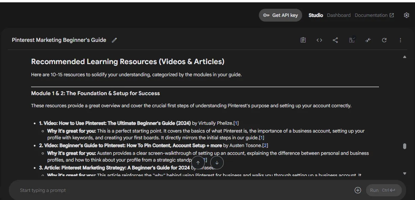Click the scrollbar up arrow
415x200 pixels.
click(x=405, y=57)
